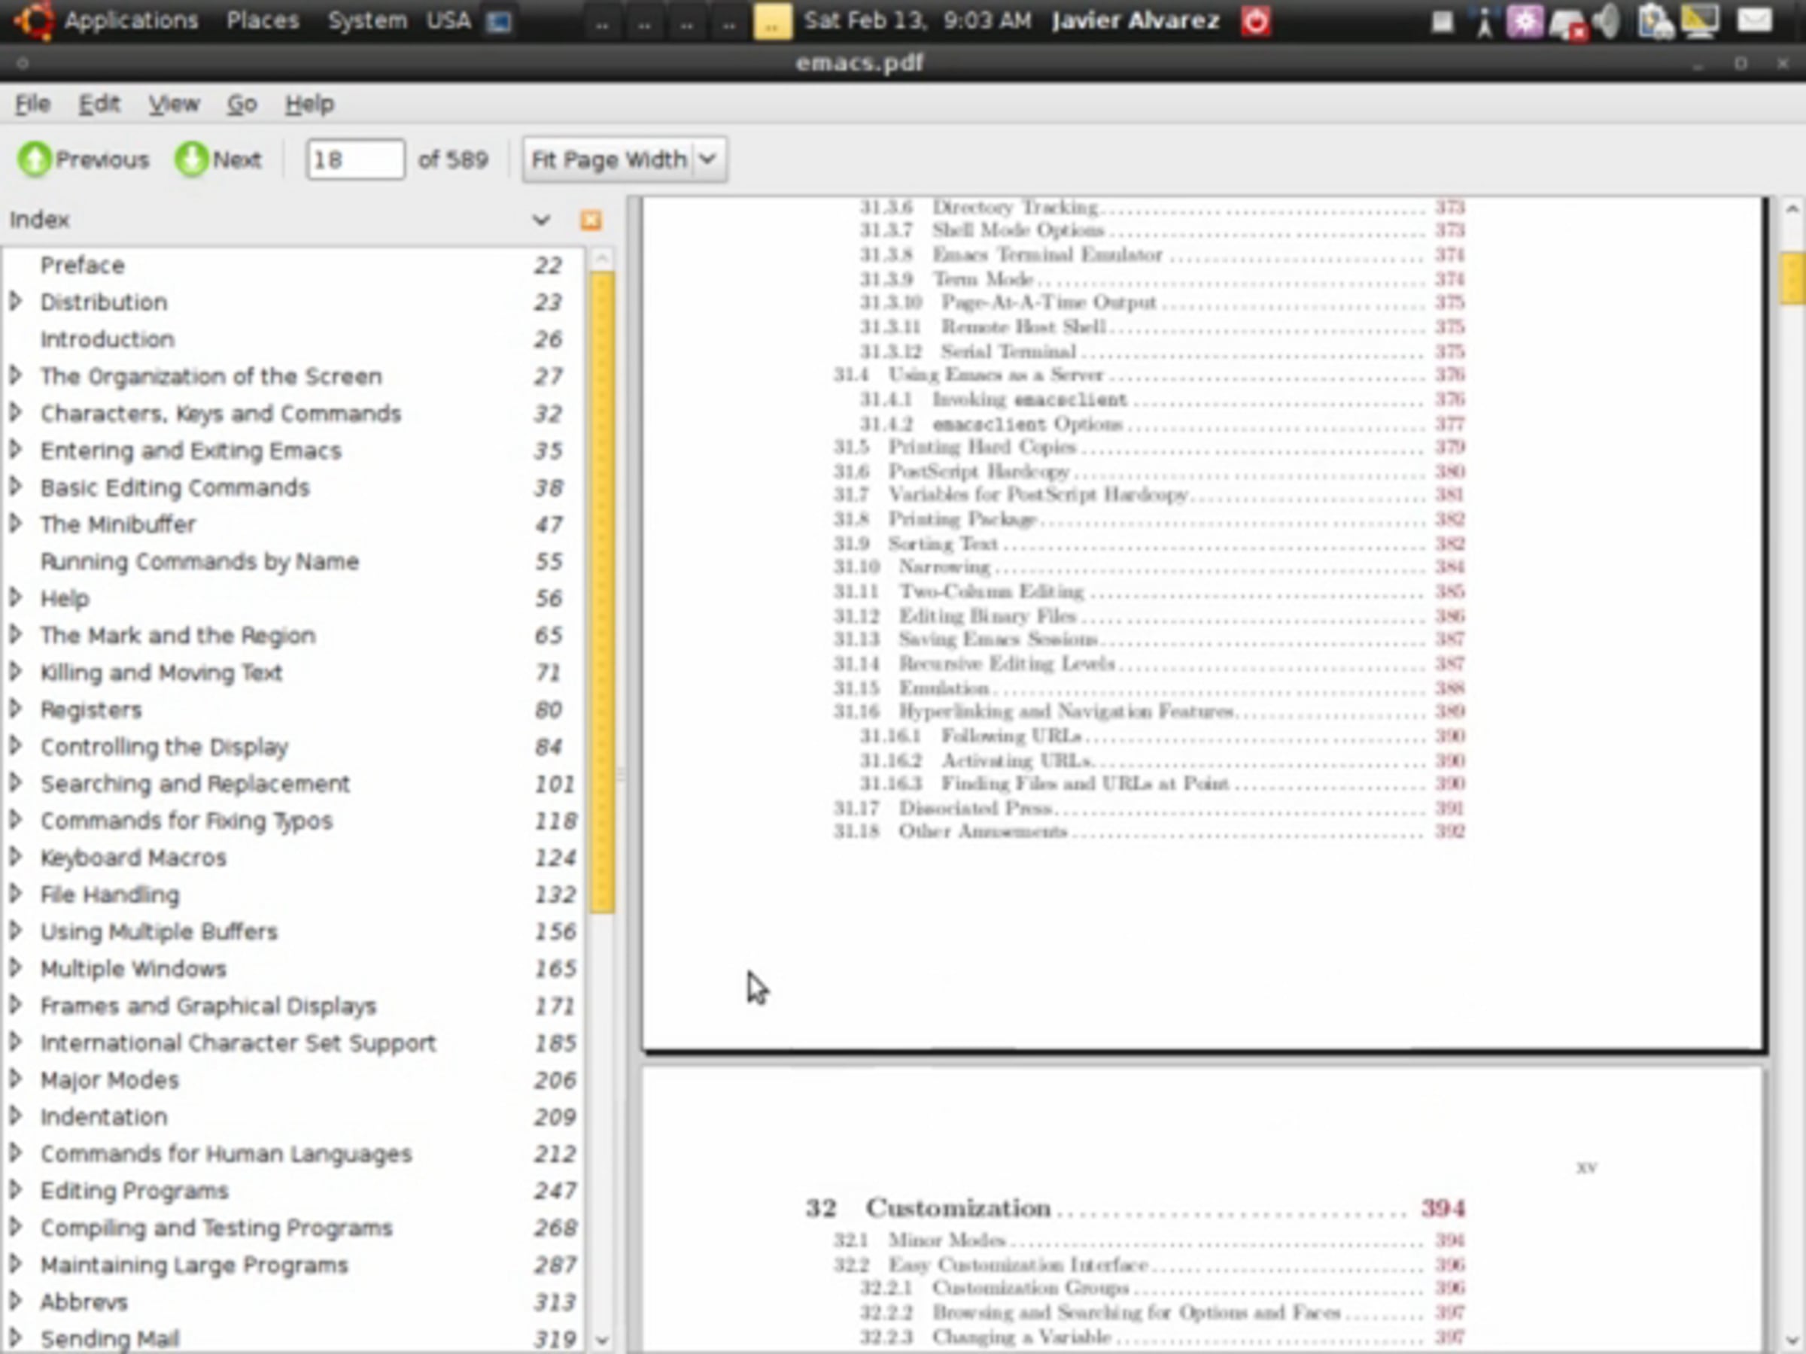Expand the Keyboard Macros index entry

click(15, 857)
